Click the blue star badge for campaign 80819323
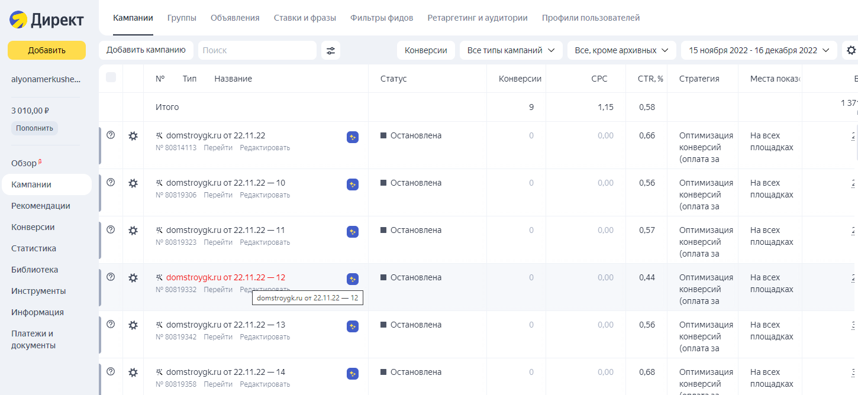858x395 pixels. [x=353, y=232]
